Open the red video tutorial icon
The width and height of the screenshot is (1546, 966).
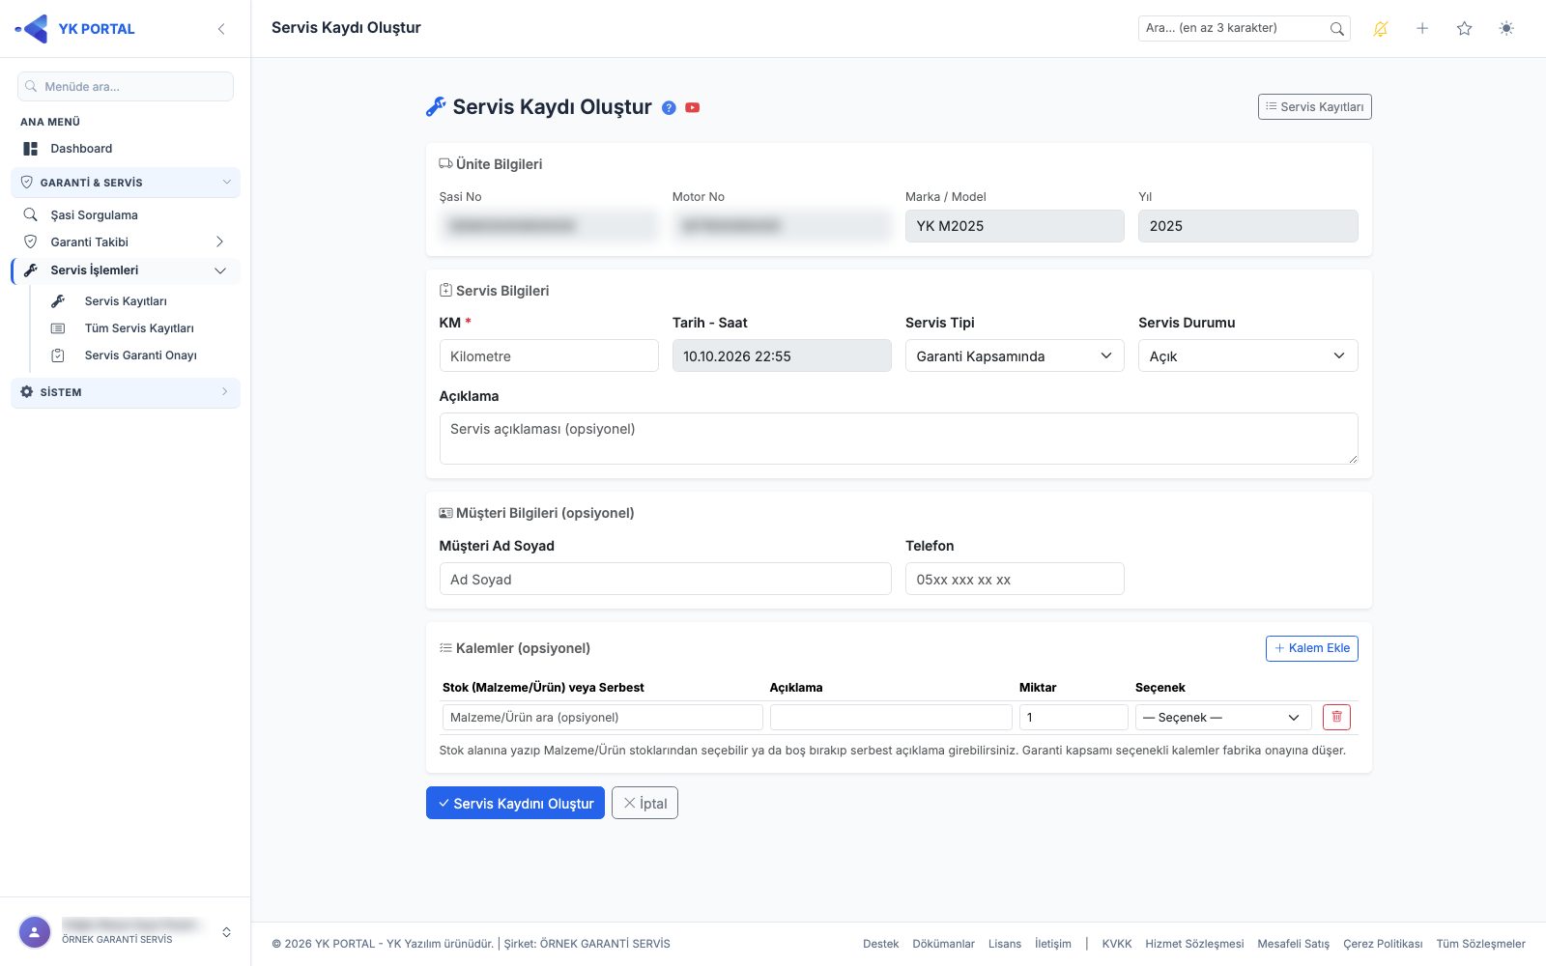pos(693,108)
